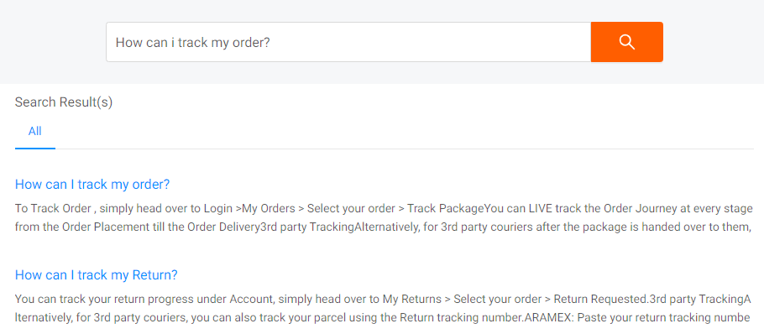The height and width of the screenshot is (334, 764).
Task: Click the order tracking description snippet
Action: pyautogui.click(x=384, y=218)
